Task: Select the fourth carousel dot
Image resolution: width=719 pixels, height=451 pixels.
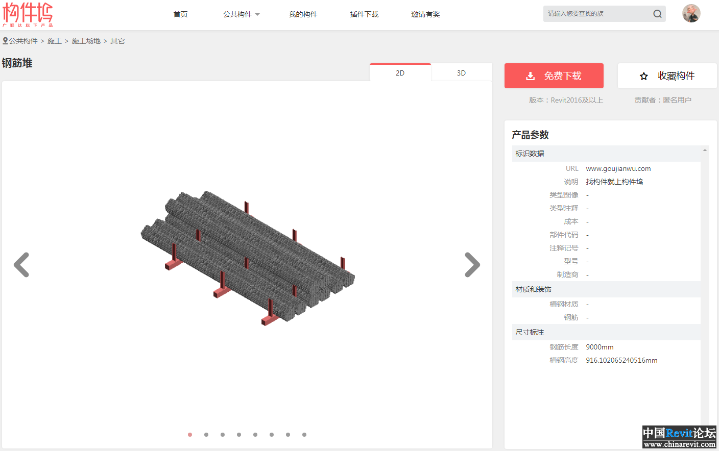Action: 239,435
